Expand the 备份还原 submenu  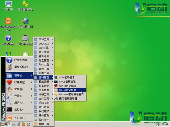point(43,56)
